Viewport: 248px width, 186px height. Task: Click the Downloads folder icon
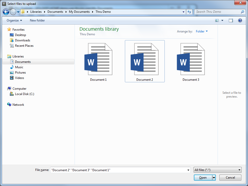point(12,40)
